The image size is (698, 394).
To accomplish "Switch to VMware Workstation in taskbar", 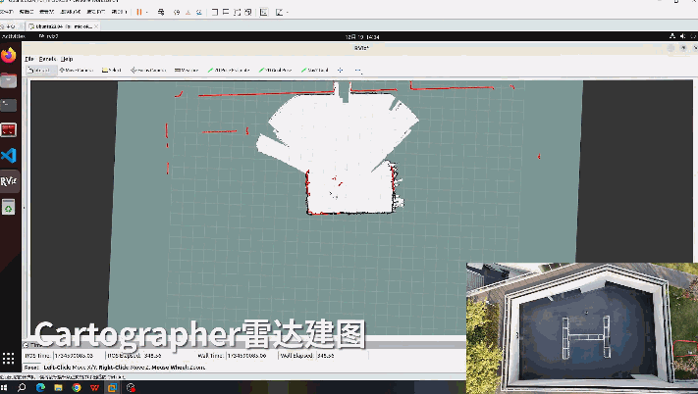I will pos(112,387).
